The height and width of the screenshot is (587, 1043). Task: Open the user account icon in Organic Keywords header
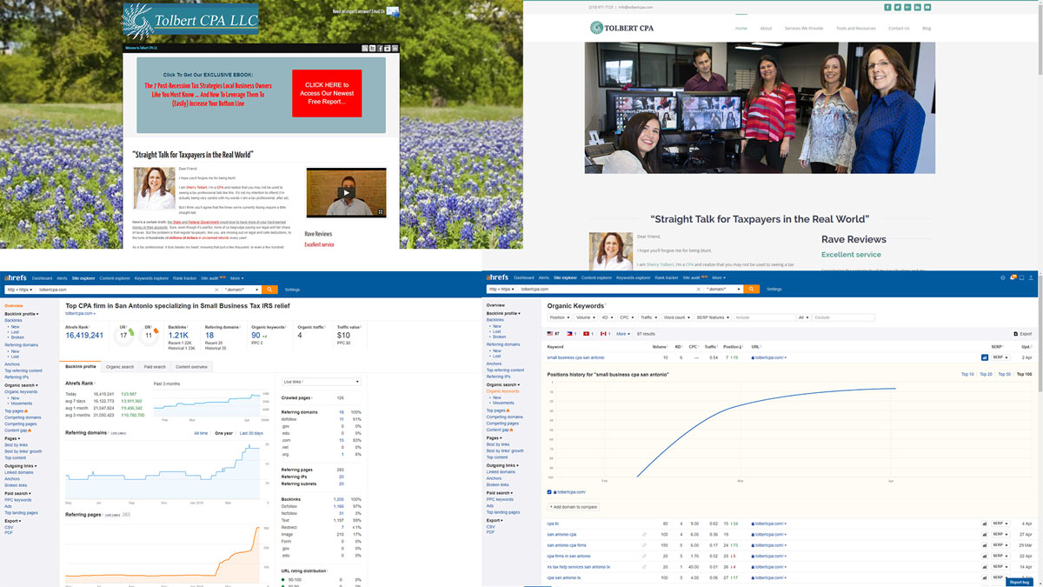1031,277
